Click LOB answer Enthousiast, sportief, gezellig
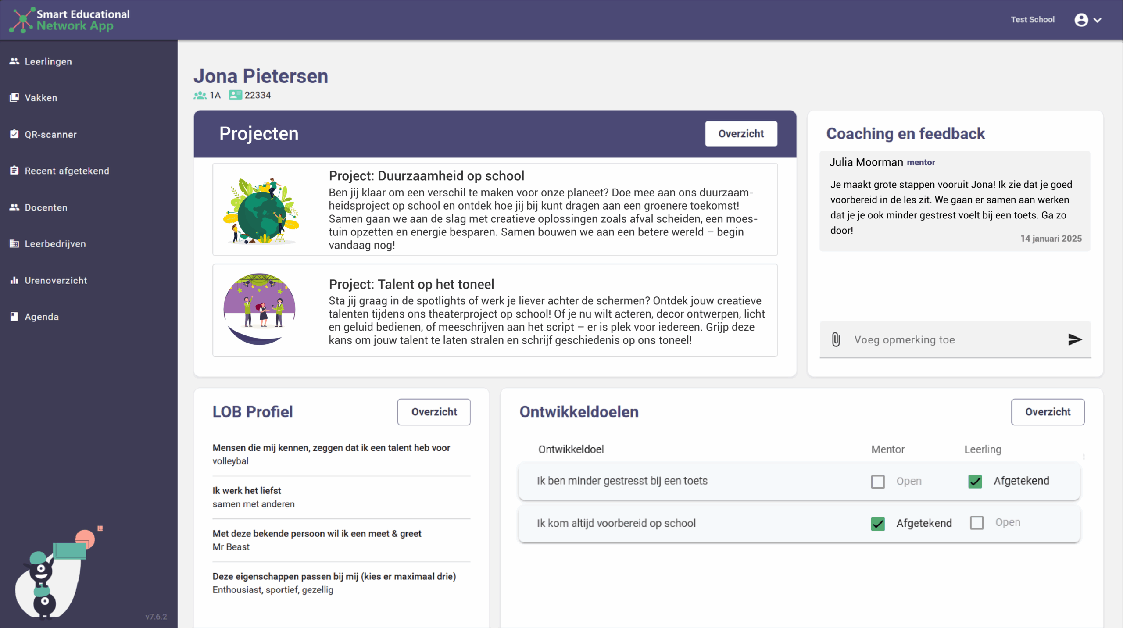 click(x=273, y=590)
